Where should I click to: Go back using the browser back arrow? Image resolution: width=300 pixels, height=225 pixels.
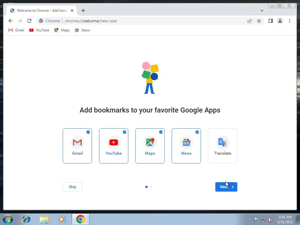point(11,21)
